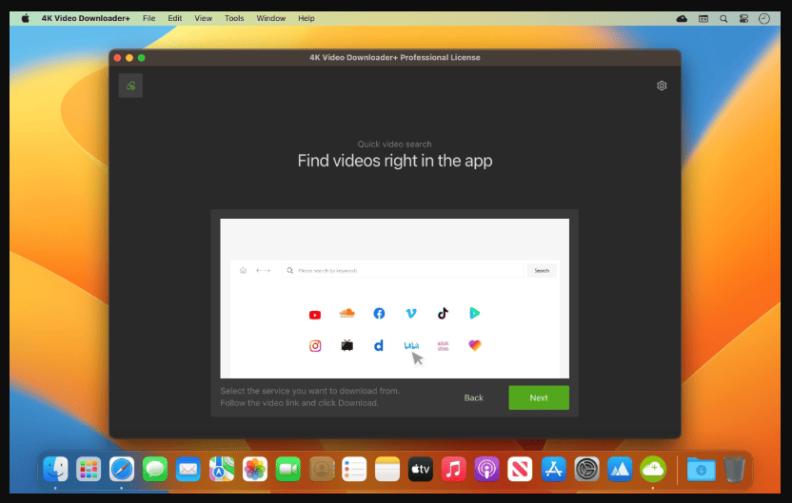Click the green smart mode link icon
Image resolution: width=792 pixels, height=503 pixels.
pyautogui.click(x=130, y=86)
